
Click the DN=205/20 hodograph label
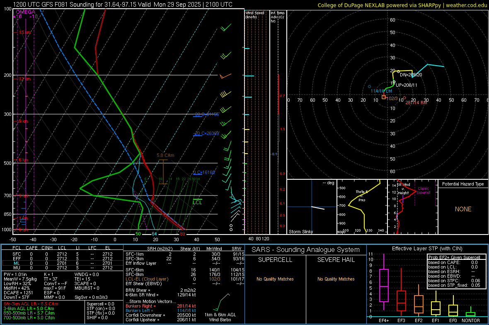pos(411,75)
